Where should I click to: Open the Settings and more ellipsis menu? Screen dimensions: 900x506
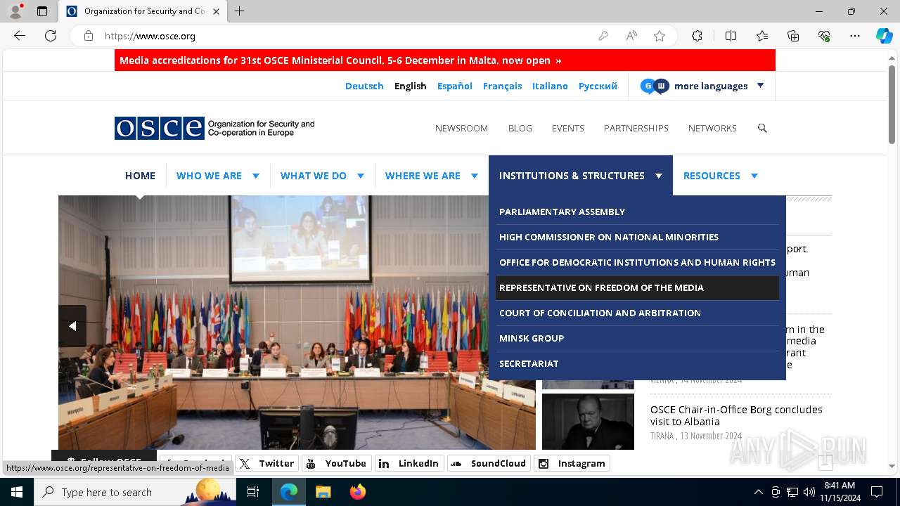pos(855,36)
